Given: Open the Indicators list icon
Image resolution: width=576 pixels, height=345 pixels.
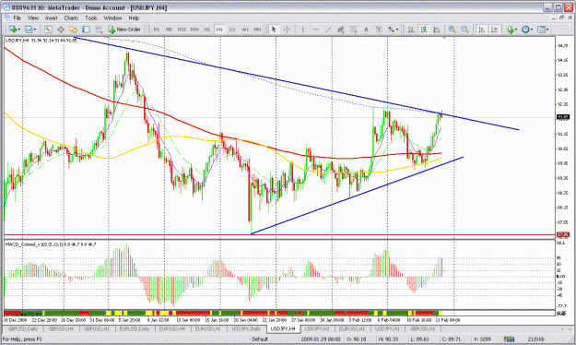Looking at the screenshot, I should (x=510, y=30).
